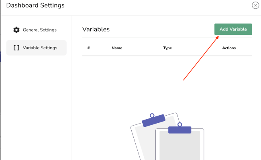
Task: Click the Actions column header
Action: coord(229,48)
